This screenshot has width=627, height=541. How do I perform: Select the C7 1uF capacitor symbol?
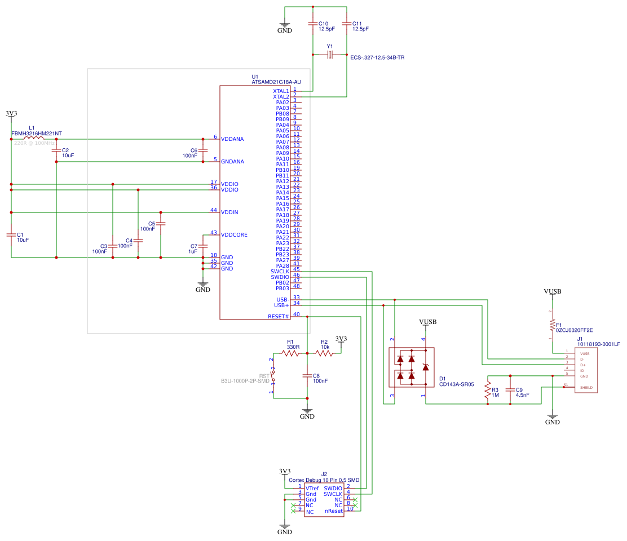tap(203, 246)
